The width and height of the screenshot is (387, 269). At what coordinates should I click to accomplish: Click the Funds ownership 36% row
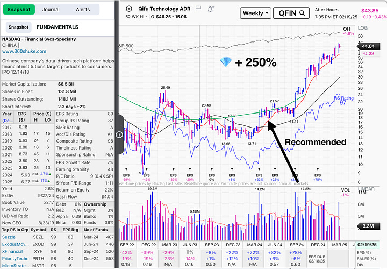tap(98, 223)
